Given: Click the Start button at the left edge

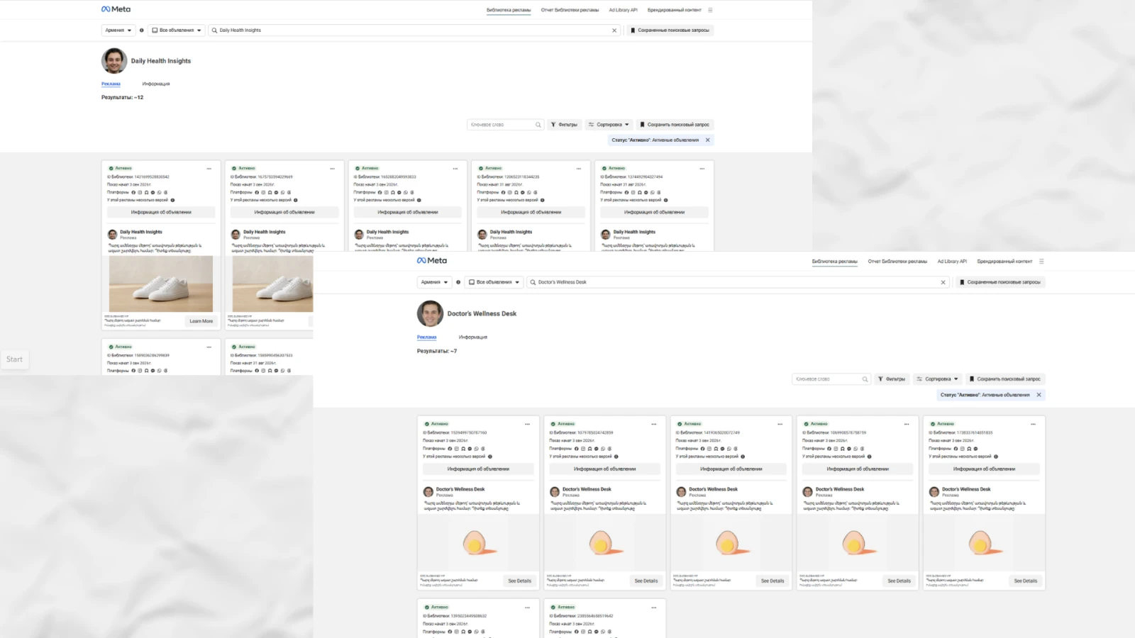Looking at the screenshot, I should click(14, 359).
